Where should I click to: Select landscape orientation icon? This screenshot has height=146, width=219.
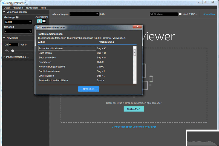pyautogui.click(x=44, y=21)
